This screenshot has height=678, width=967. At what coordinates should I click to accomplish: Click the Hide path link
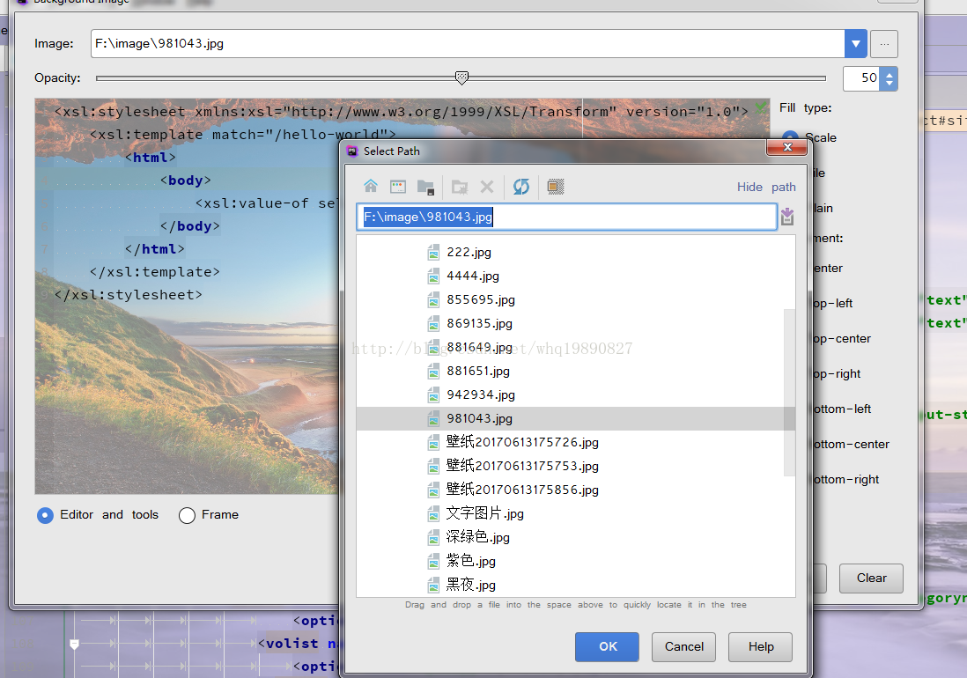pos(766,187)
